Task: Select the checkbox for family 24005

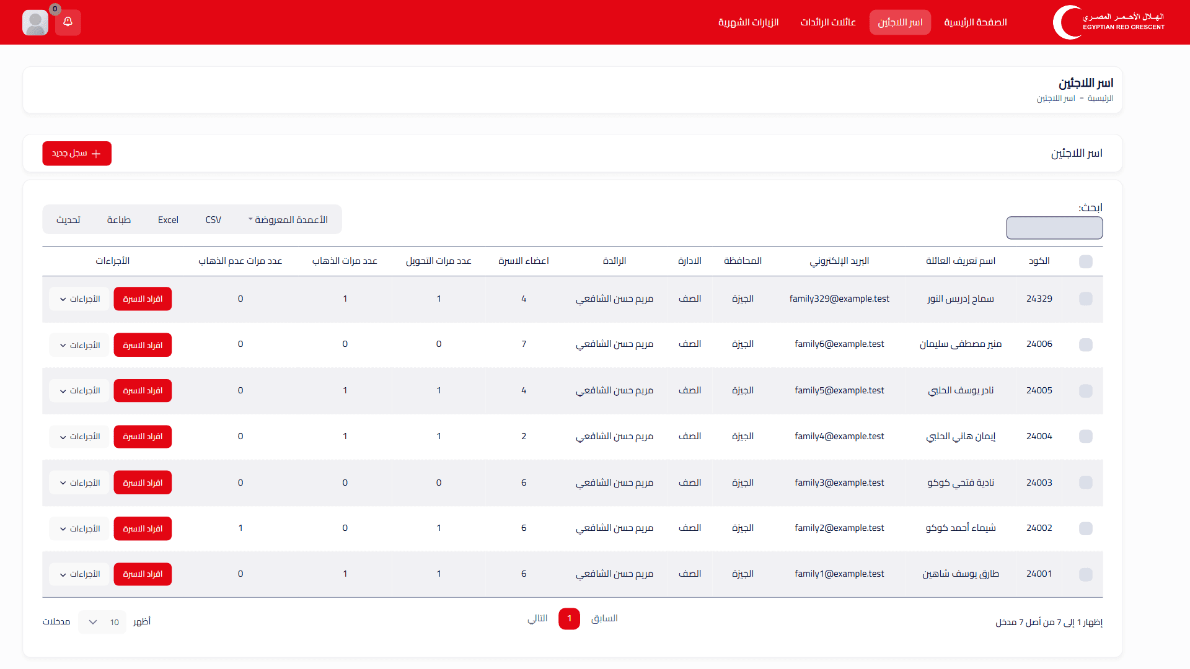Action: pos(1086,391)
